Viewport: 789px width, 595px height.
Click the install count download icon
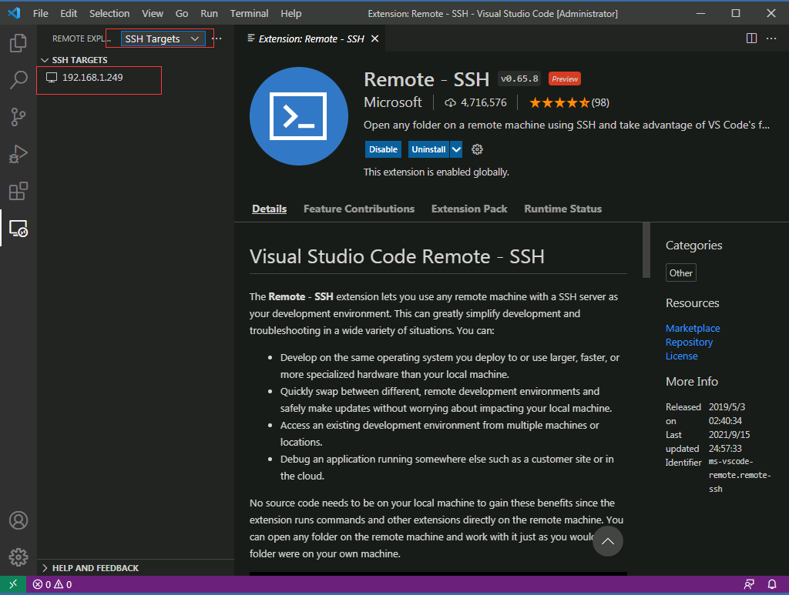click(450, 103)
